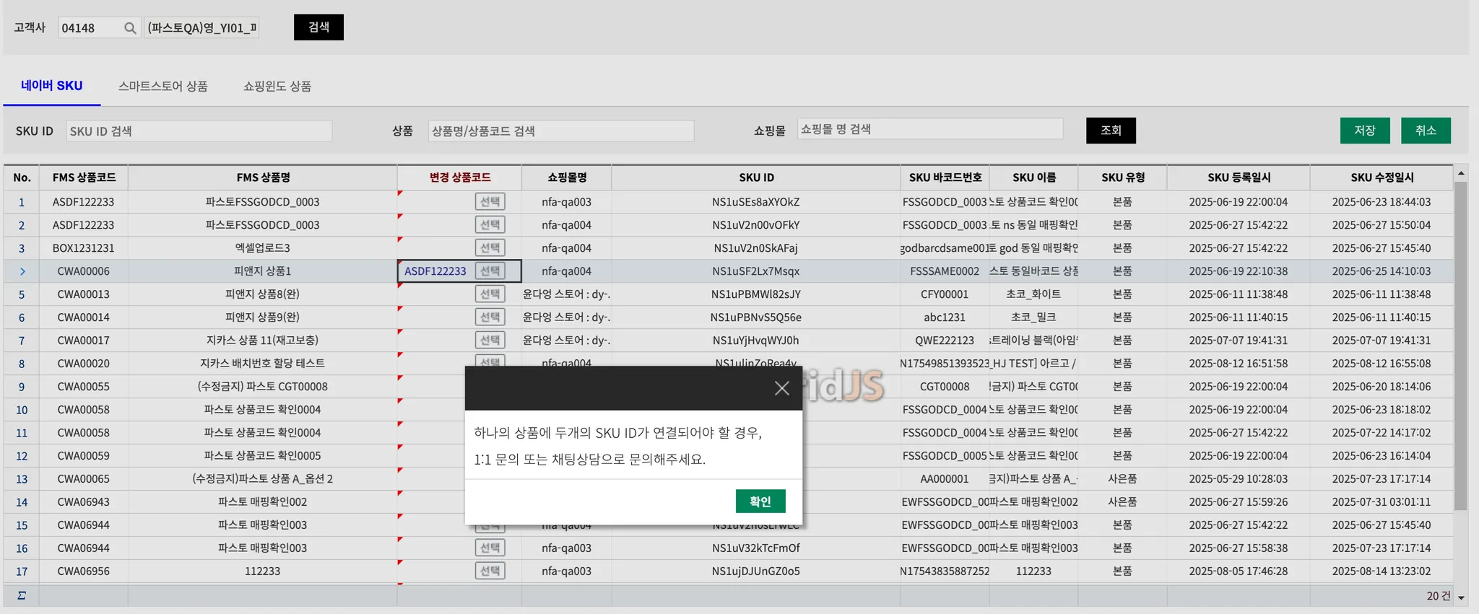The width and height of the screenshot is (1479, 614).
Task: Click the SKU 이름 column header
Action: pyautogui.click(x=1034, y=177)
